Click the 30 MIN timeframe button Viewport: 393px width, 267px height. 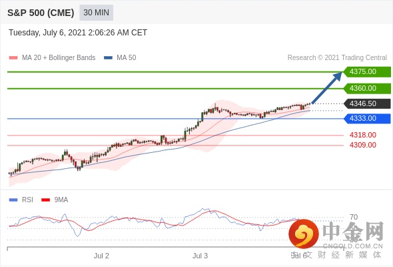(x=96, y=13)
